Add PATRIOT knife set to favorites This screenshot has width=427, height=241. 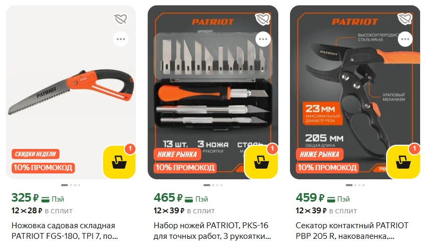(263, 19)
